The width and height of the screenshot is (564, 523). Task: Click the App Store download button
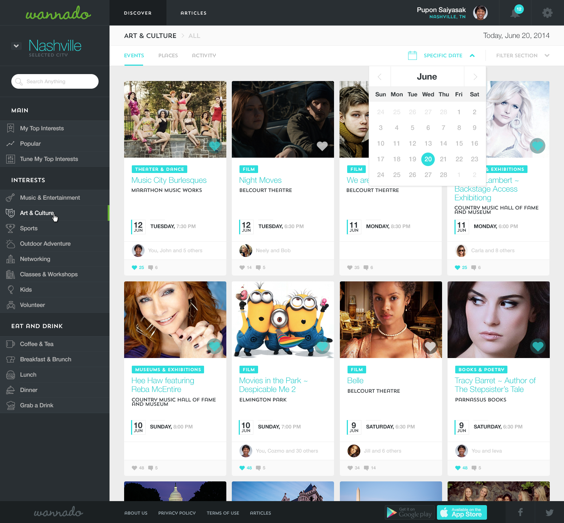(462, 512)
